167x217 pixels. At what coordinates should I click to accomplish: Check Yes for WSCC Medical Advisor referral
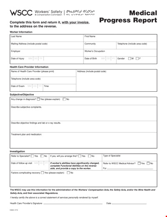coord(139,163)
